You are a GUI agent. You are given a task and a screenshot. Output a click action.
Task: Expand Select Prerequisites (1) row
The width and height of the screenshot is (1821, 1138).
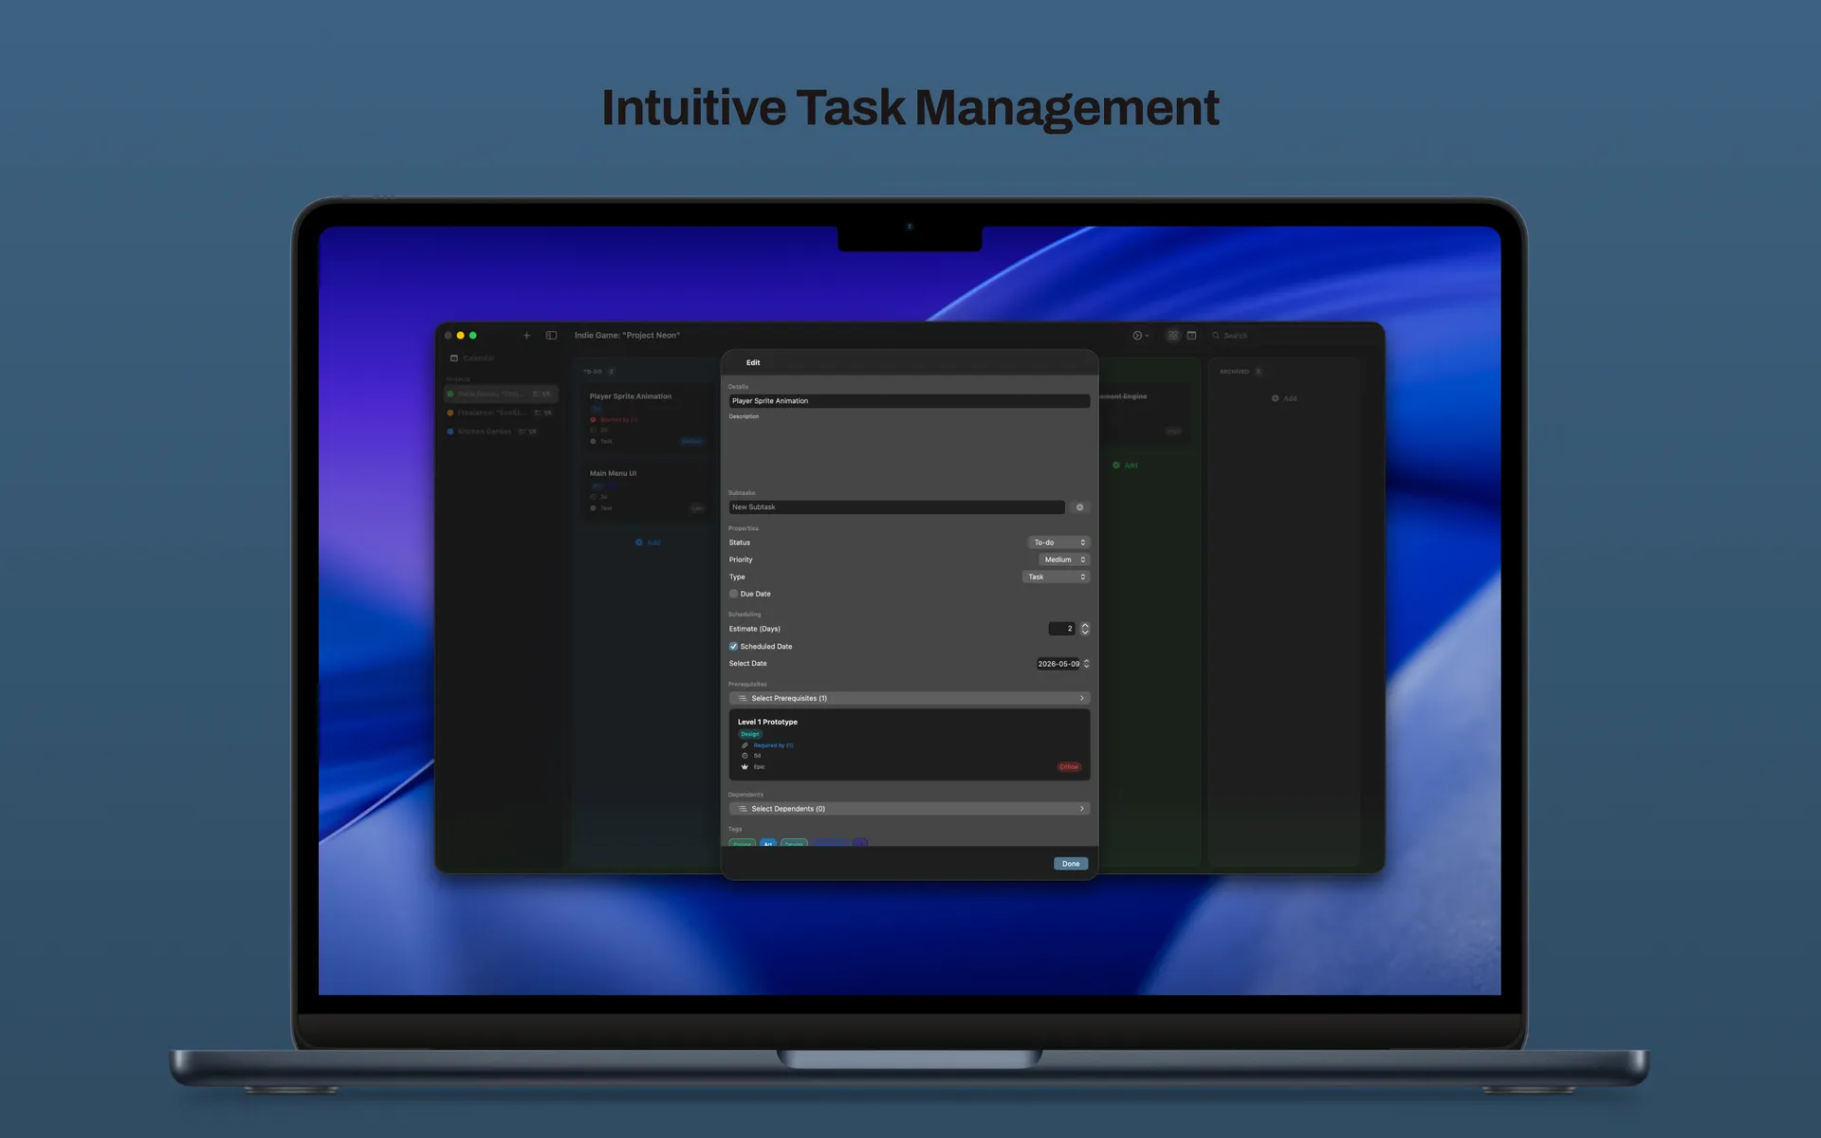pyautogui.click(x=909, y=698)
